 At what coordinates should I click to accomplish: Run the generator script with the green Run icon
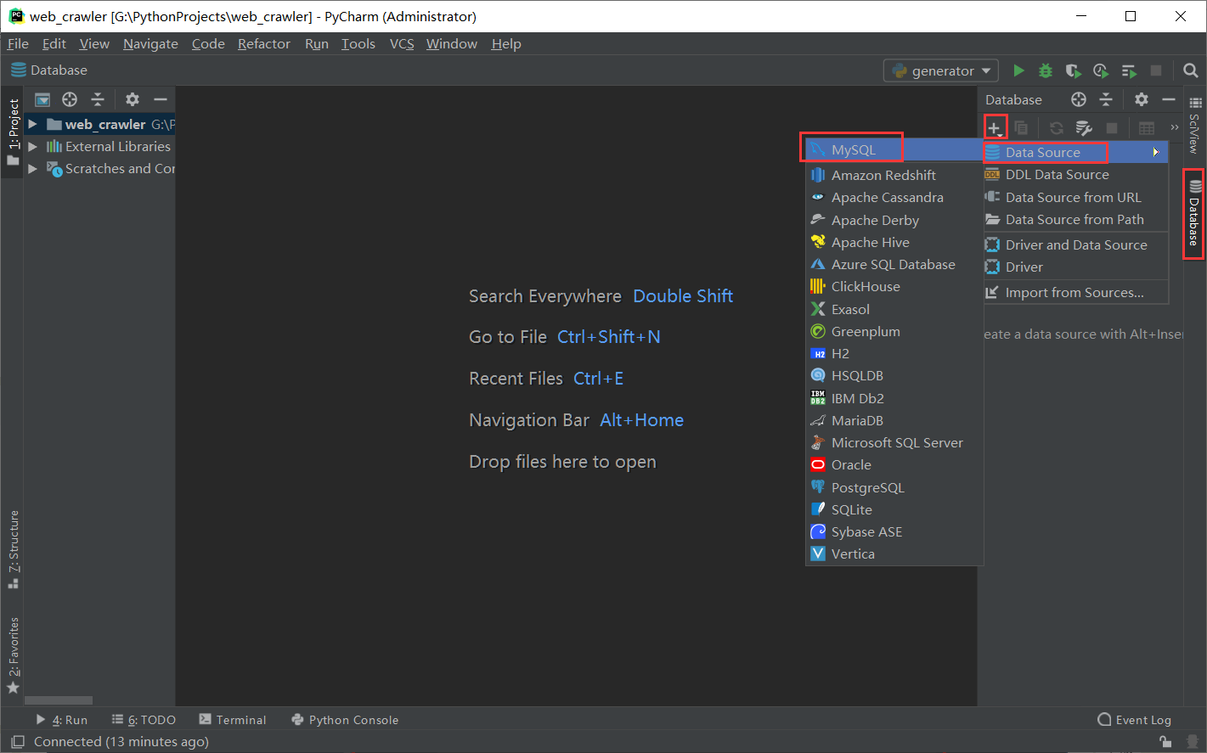click(x=1018, y=70)
